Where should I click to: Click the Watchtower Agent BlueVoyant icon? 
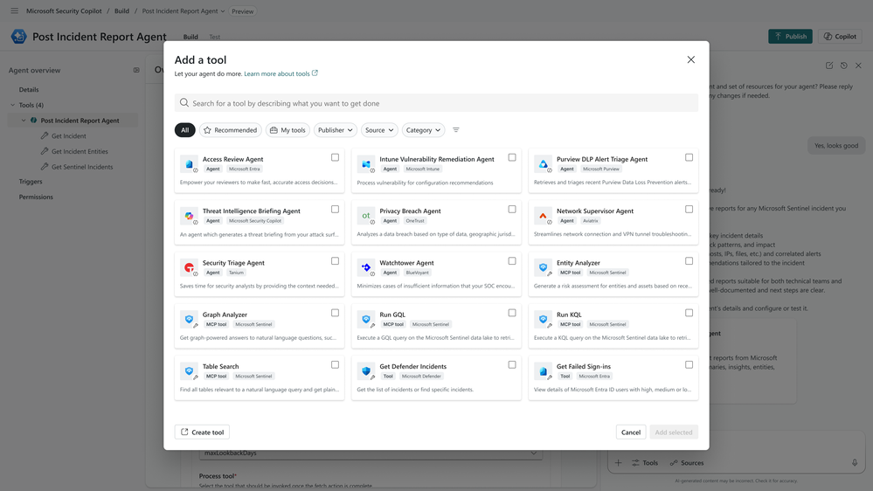366,267
